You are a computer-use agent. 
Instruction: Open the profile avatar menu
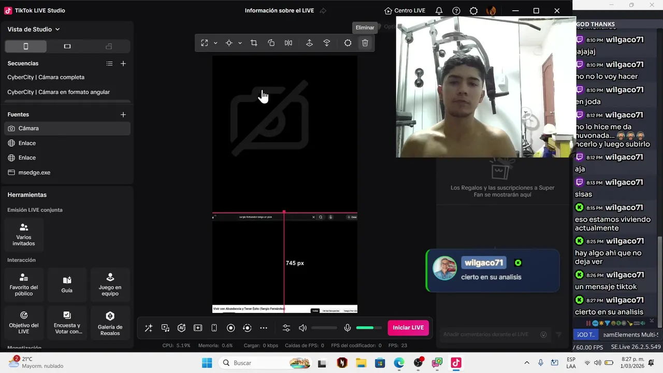pyautogui.click(x=491, y=10)
